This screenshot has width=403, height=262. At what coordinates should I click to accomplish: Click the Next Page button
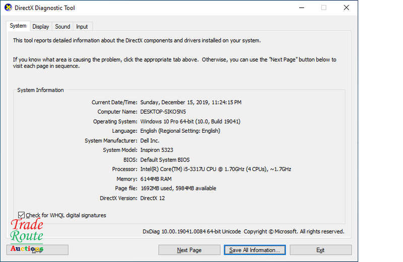pyautogui.click(x=189, y=250)
